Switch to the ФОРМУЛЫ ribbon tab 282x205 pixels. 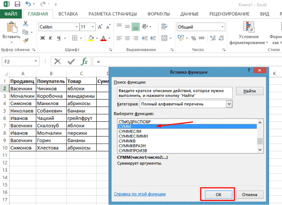pyautogui.click(x=159, y=14)
